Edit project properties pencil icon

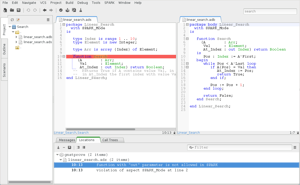18,20
